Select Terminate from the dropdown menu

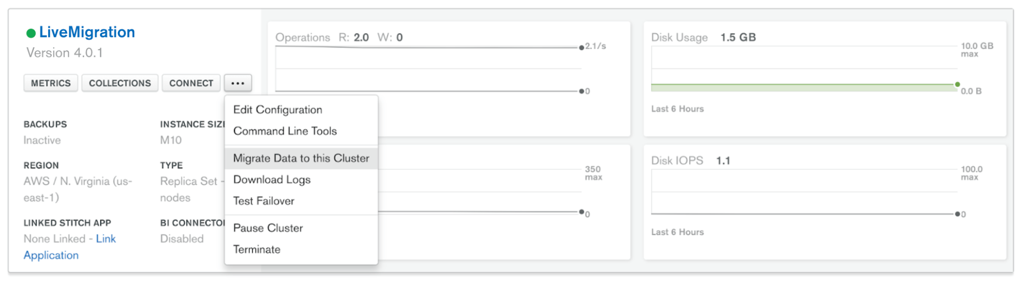click(256, 250)
